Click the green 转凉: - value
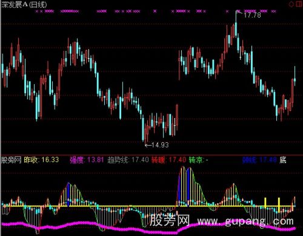The image size is (303, 236). [x=199, y=160]
